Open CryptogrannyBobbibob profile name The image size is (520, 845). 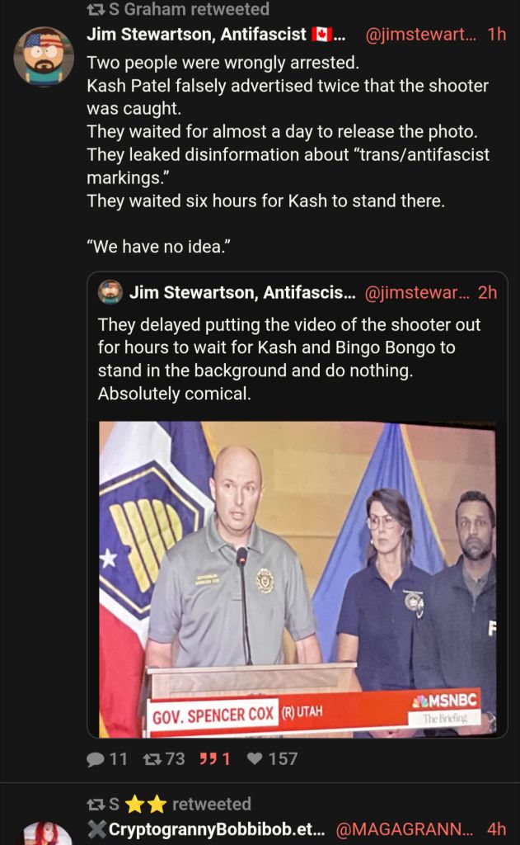coord(217,829)
